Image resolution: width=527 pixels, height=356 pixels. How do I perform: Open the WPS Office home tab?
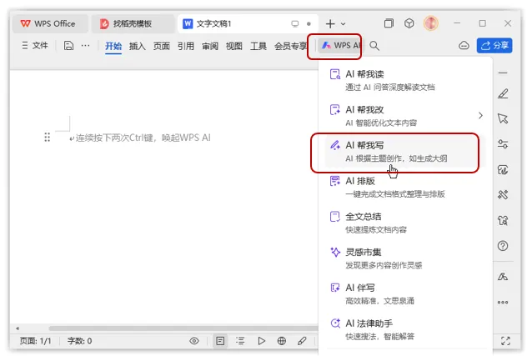49,23
